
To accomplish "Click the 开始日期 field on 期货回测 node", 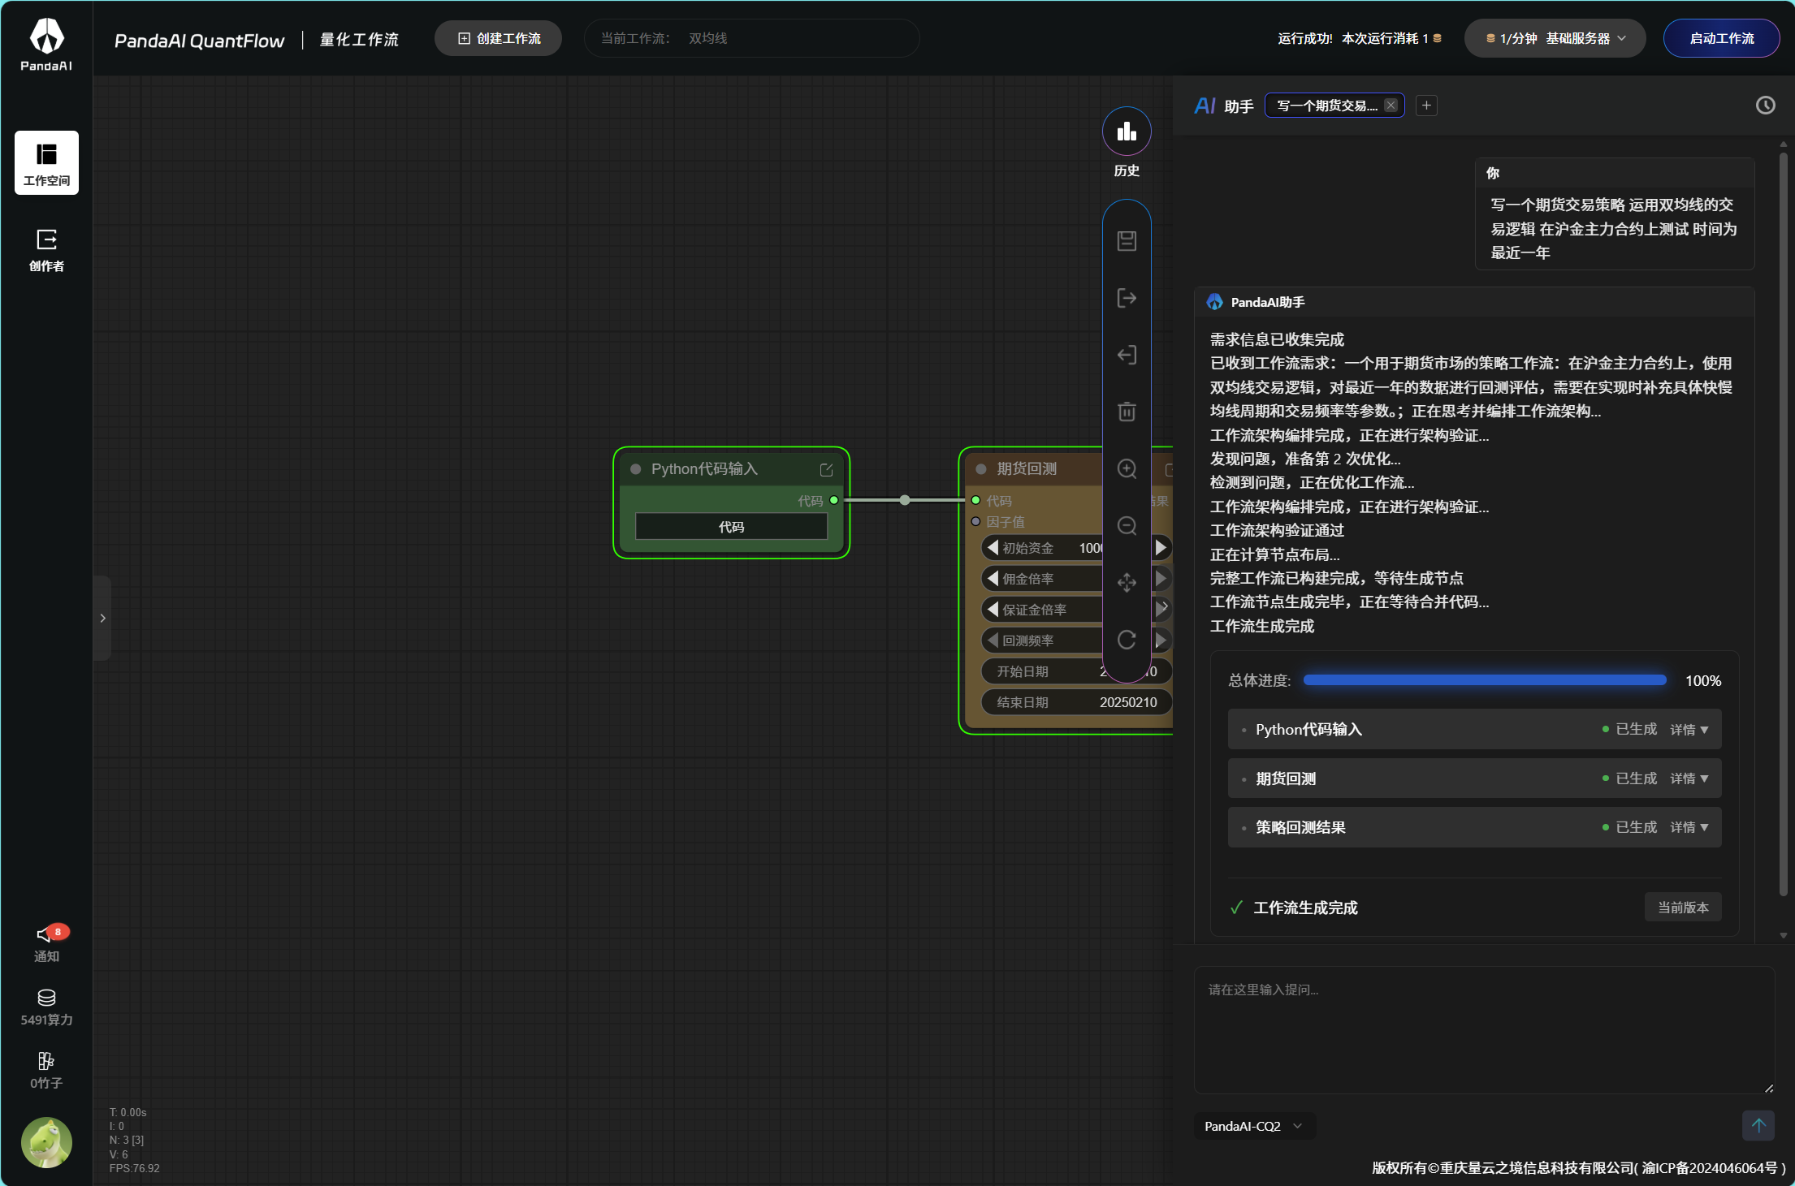I will (1076, 671).
